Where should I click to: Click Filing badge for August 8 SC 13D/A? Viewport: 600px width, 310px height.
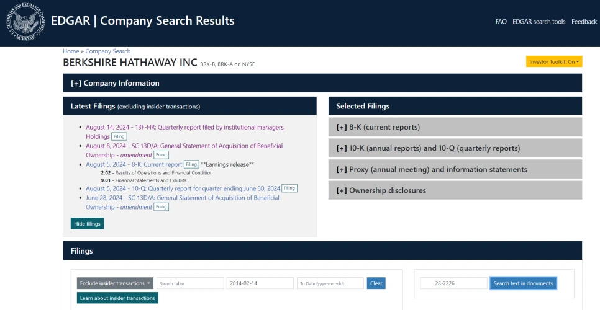click(x=161, y=155)
